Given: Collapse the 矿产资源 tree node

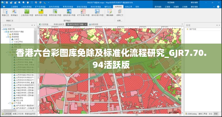Looking at the screenshot, I should (9, 103).
